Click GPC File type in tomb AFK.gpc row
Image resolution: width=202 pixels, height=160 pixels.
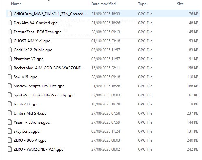coord(145,104)
